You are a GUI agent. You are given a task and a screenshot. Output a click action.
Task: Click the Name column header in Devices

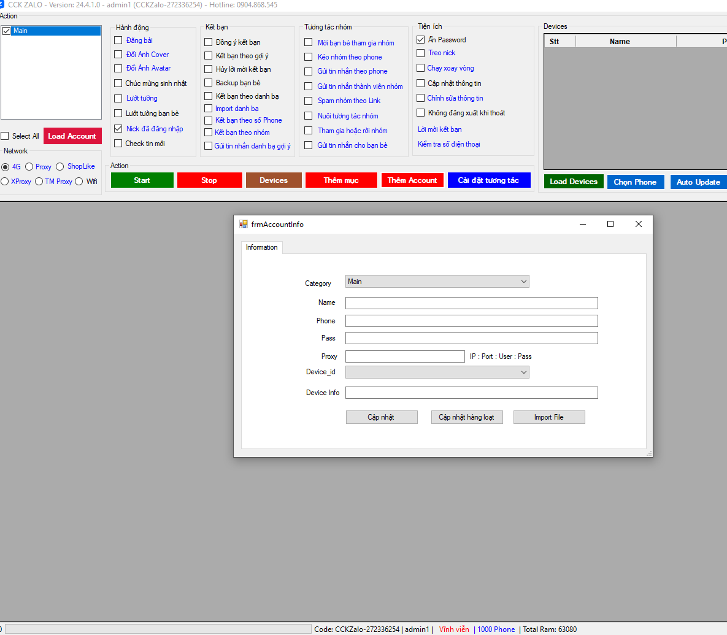click(626, 41)
